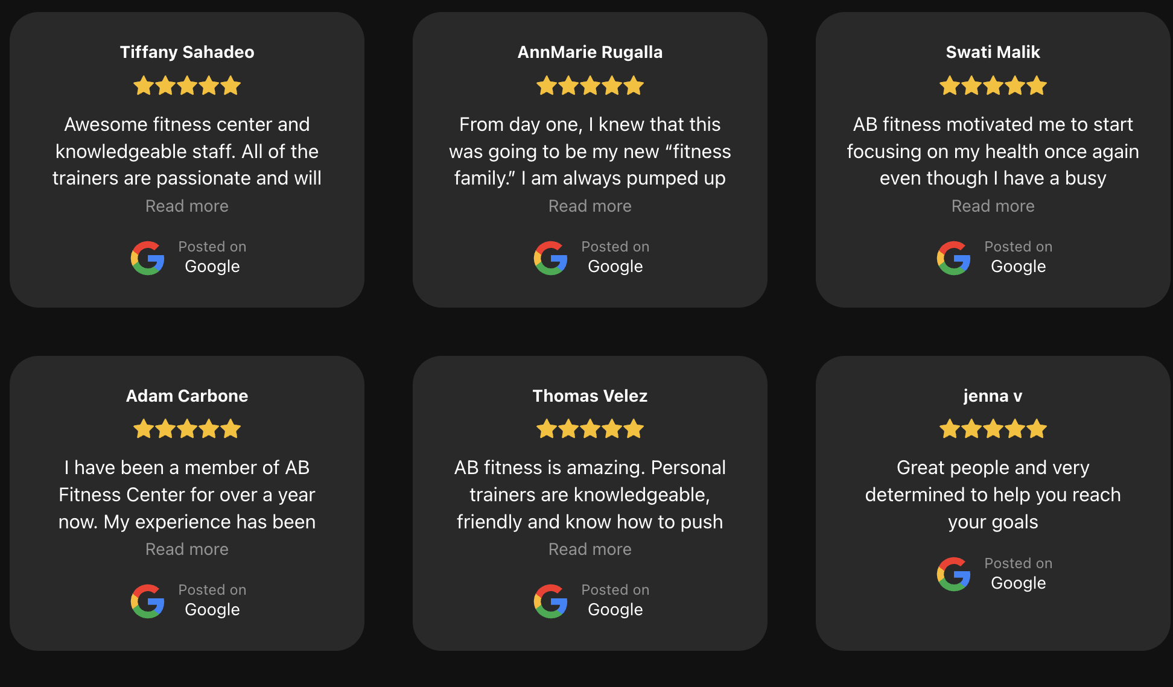Expand Swati Malik's review with Read more
This screenshot has width=1173, height=687.
993,206
